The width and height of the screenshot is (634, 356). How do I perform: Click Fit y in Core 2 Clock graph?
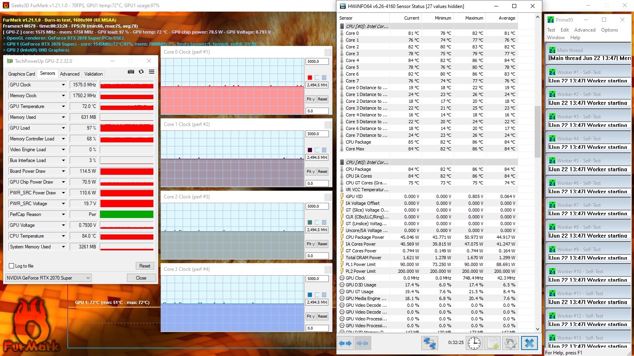pos(311,244)
